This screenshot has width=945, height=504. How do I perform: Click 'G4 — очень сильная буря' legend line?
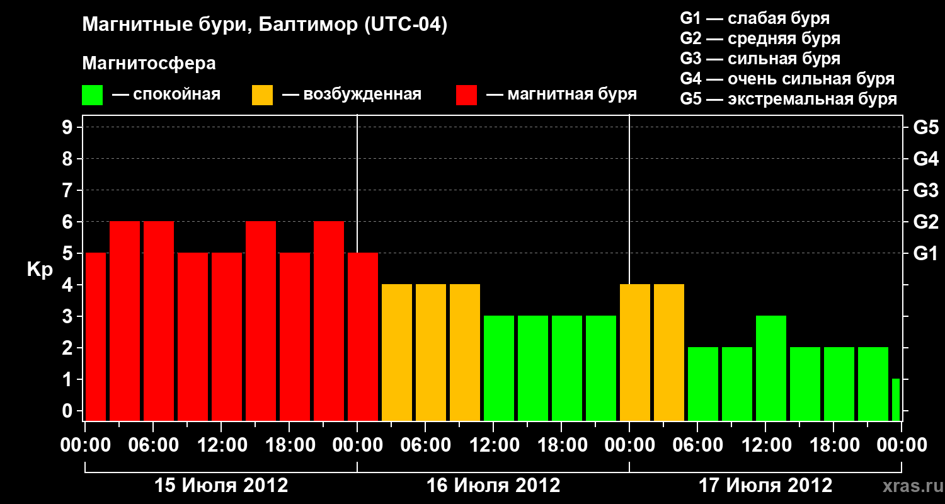coord(787,79)
